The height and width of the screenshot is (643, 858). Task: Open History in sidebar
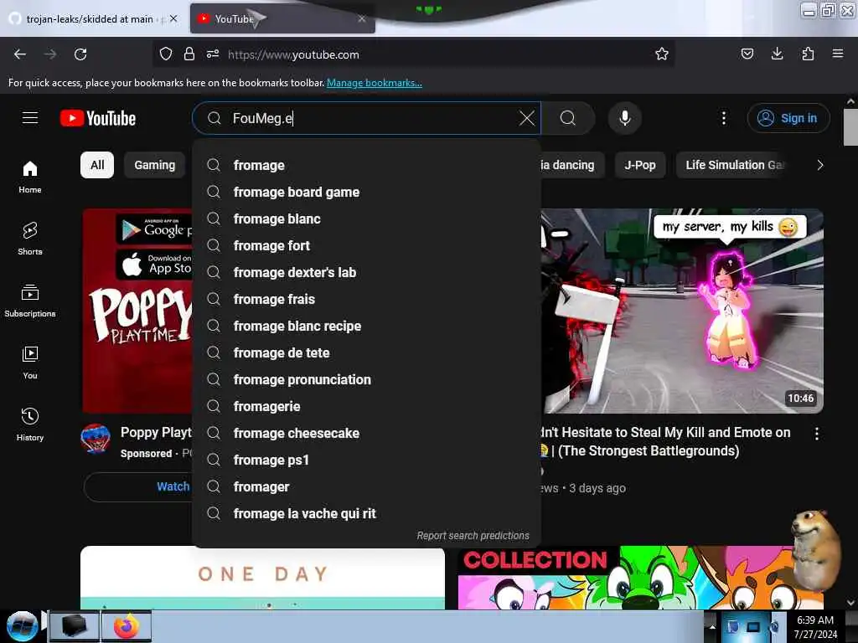(30, 424)
